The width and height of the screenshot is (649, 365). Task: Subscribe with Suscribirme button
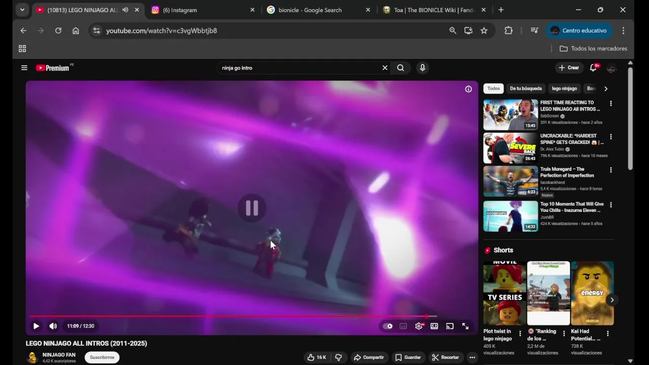(x=102, y=357)
